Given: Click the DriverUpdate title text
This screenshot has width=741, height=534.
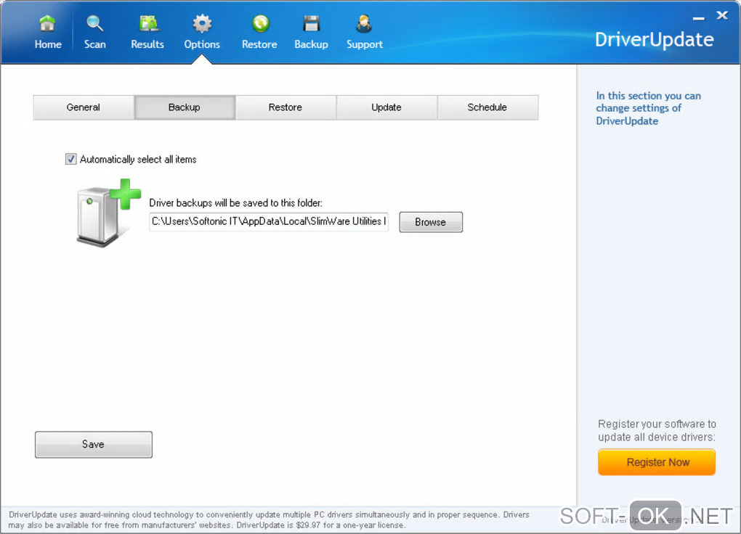Looking at the screenshot, I should click(x=654, y=40).
